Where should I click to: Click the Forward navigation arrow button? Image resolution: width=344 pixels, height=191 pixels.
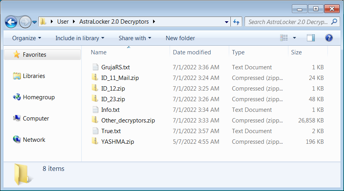25,22
